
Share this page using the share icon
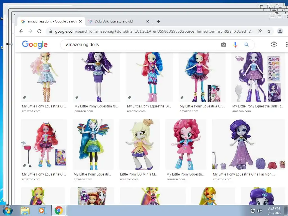coord(260,31)
